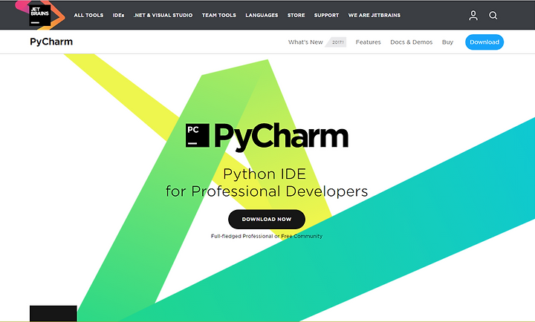Open the TEAM TOOLS menu

pos(219,16)
